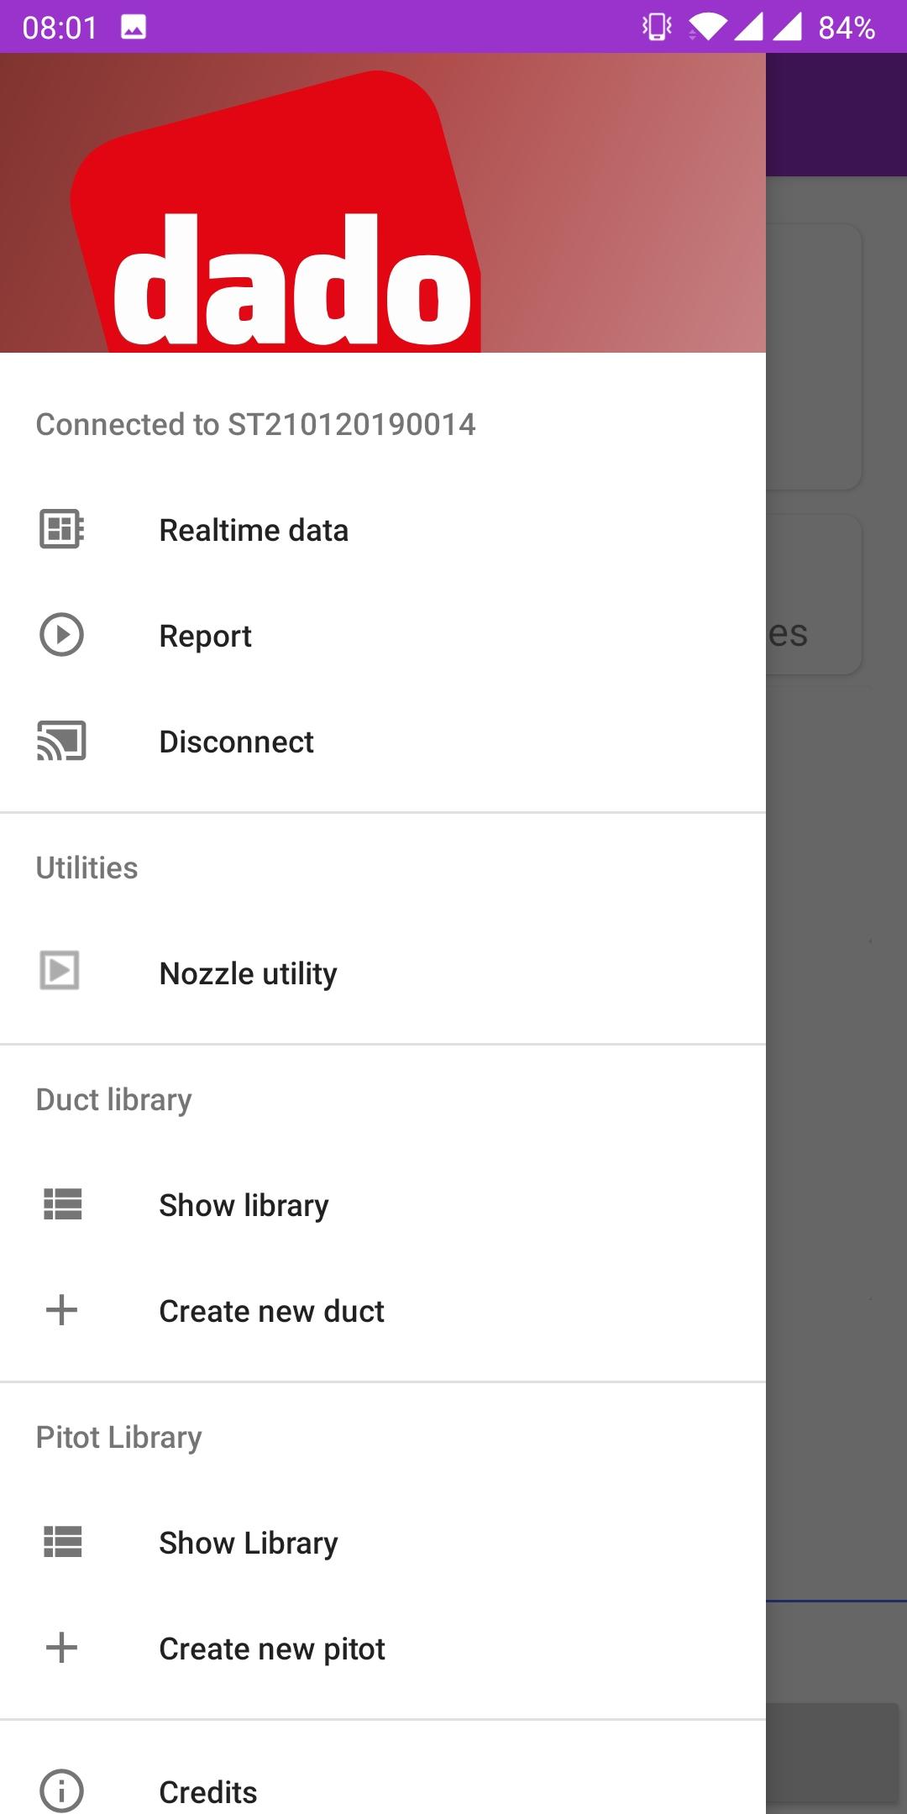Tap the Pitot Library list icon
Image resolution: width=907 pixels, height=1814 pixels.
(x=62, y=1542)
